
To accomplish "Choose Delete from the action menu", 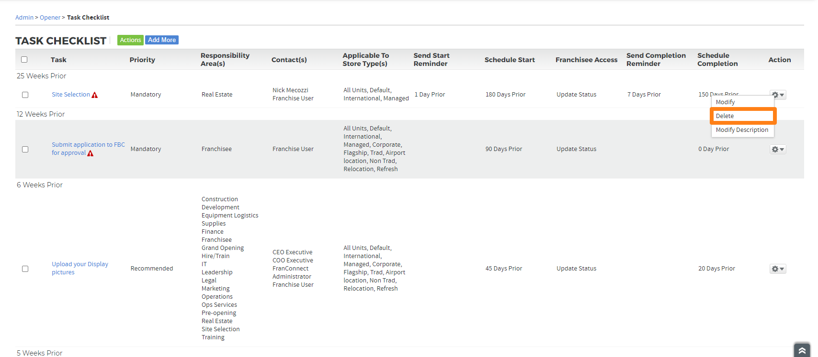I will click(x=742, y=116).
